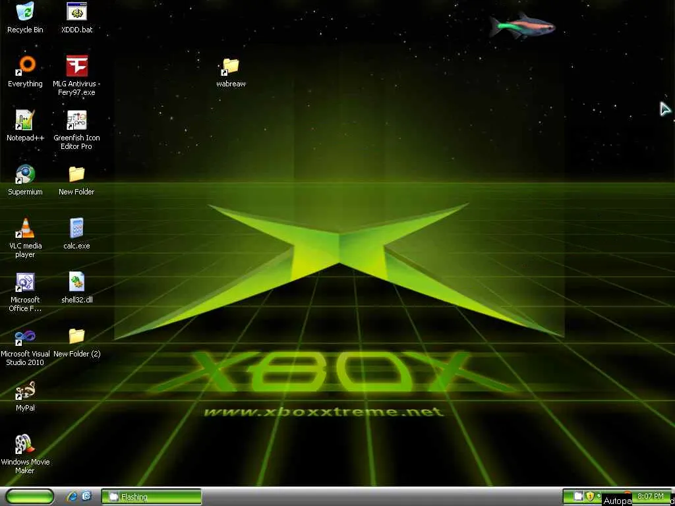The height and width of the screenshot is (506, 675).
Task: Launch the Supermium browser shortcut
Action: tap(25, 174)
